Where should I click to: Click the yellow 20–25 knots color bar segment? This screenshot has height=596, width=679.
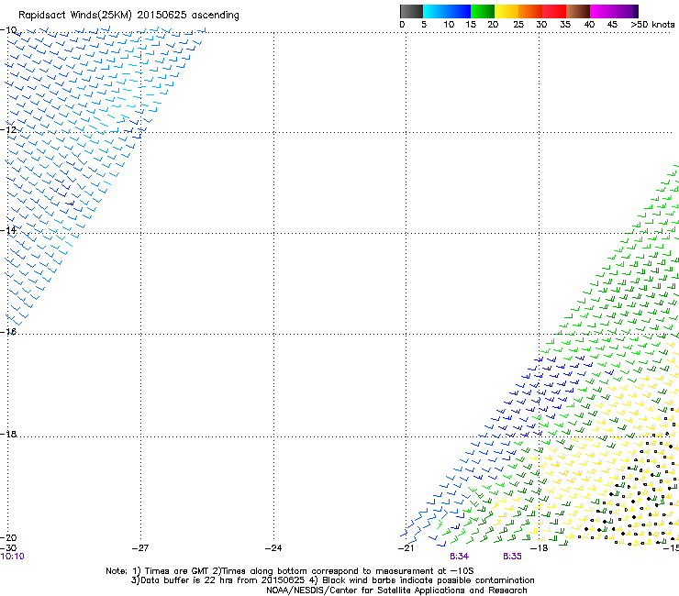point(506,11)
